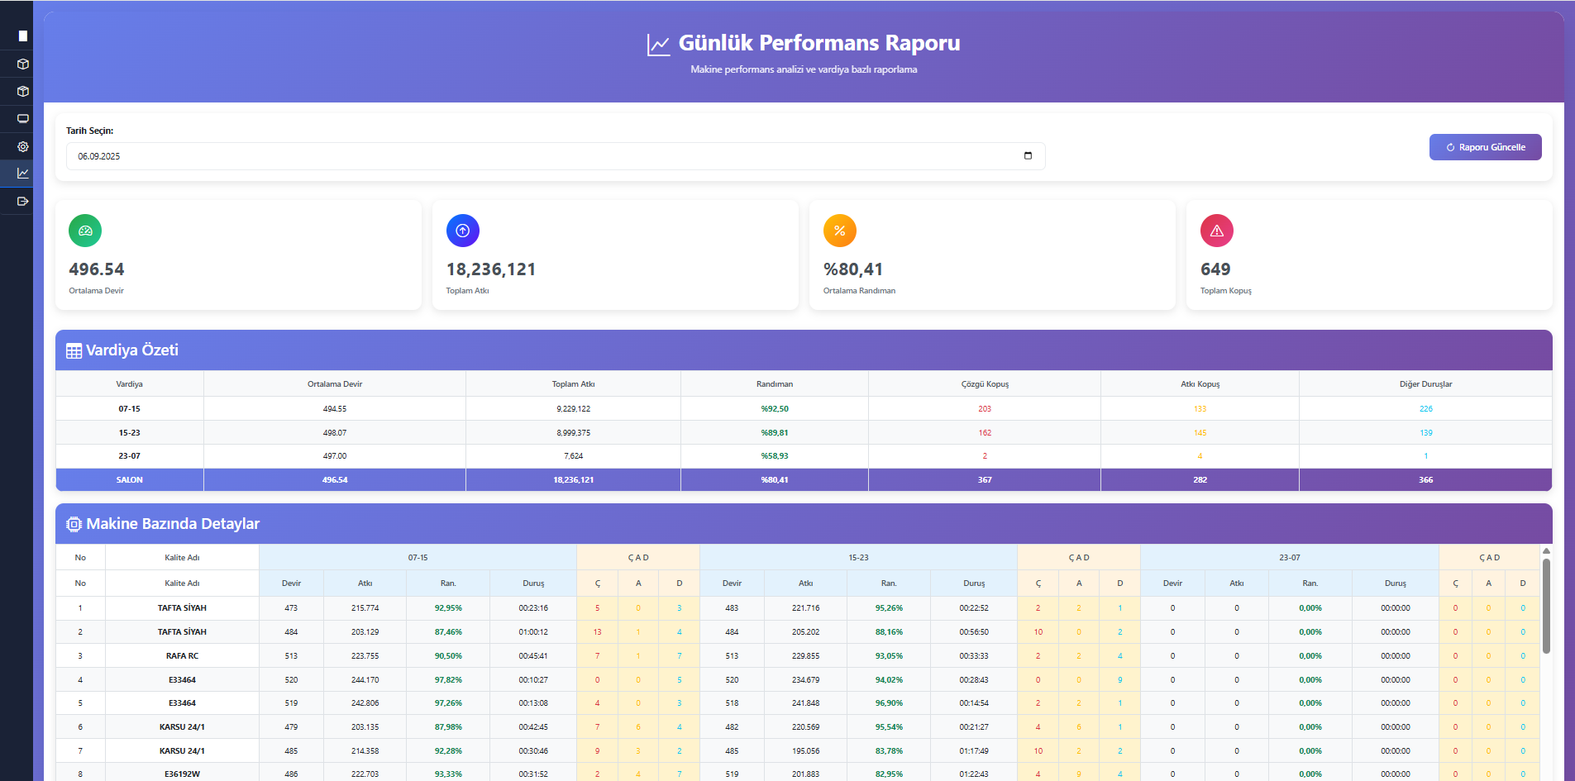Click the table icon beside Vardiya Özeti
The width and height of the screenshot is (1575, 781).
[74, 350]
